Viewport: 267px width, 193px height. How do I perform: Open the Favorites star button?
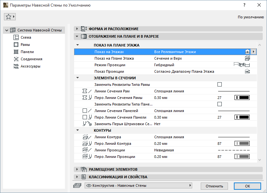(10, 17)
